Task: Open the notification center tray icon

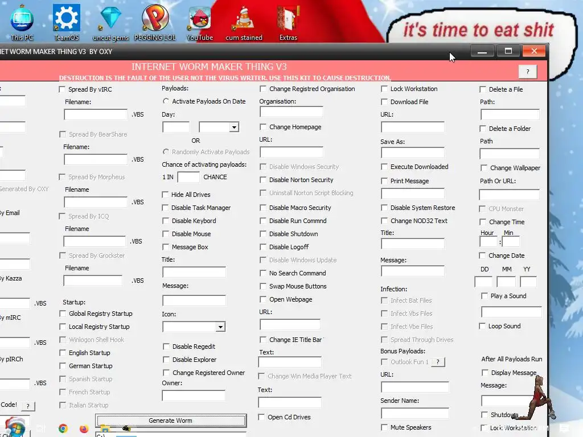Action: tap(564, 428)
